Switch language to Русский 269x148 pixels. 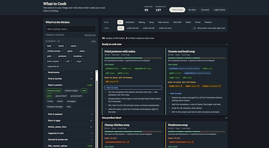205,10
